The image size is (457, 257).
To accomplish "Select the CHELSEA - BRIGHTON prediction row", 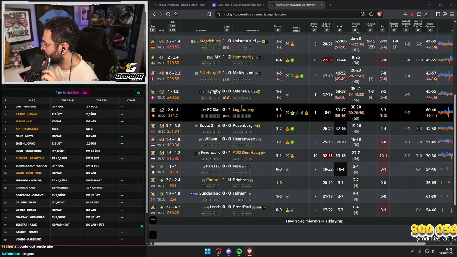I will click(x=73, y=158).
